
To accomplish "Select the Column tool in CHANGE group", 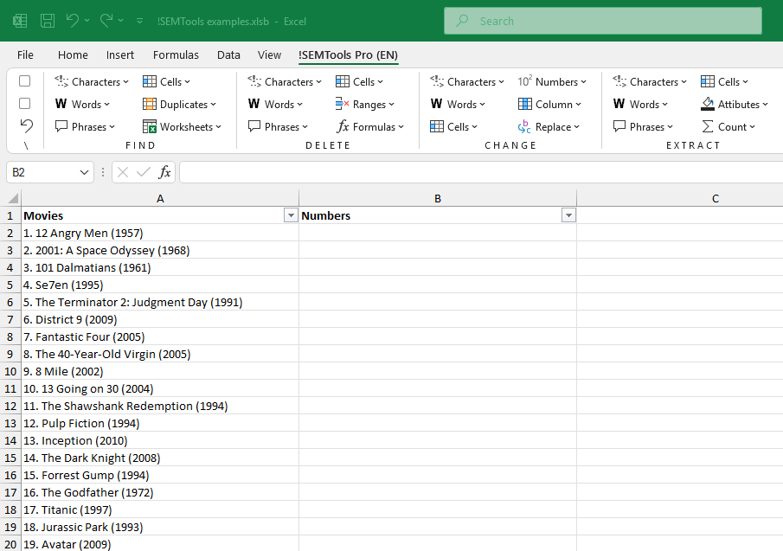I will click(551, 104).
